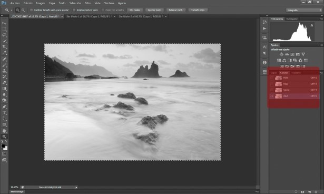Viewport: 324px width, 194px height.
Task: Enable 'Ampliar/reducir vent.' checkbox
Action: (x=74, y=10)
